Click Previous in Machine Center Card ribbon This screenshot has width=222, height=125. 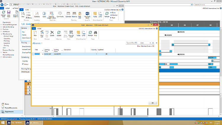point(114,15)
